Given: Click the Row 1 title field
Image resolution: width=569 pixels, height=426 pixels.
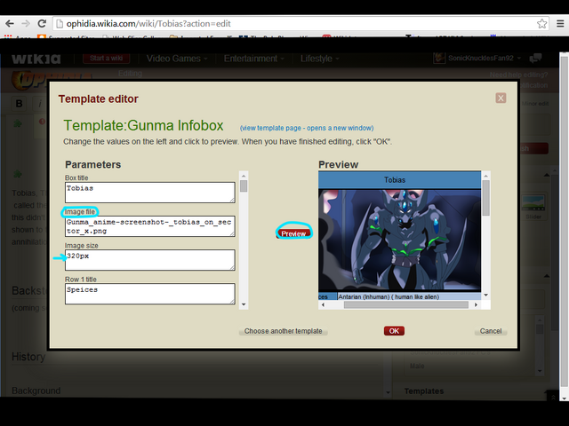Looking at the screenshot, I should (x=150, y=294).
